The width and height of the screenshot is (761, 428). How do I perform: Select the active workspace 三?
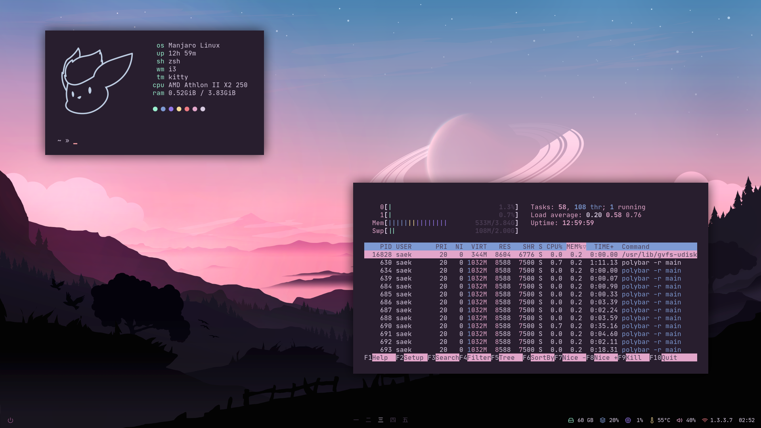(x=380, y=420)
